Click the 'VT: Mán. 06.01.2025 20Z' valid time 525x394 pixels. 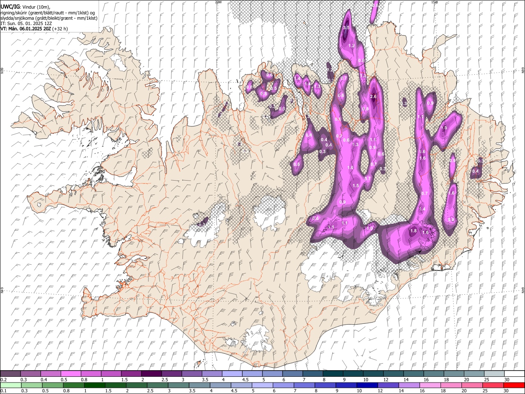(x=26, y=29)
